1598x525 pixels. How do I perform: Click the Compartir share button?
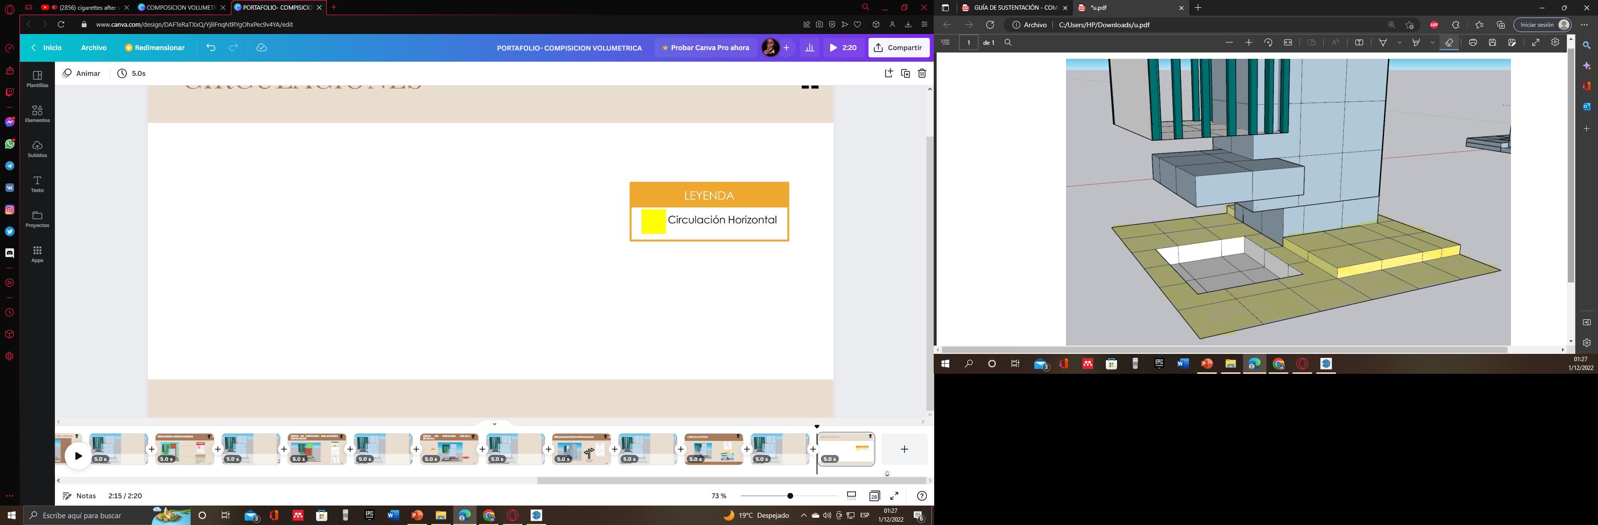click(898, 48)
